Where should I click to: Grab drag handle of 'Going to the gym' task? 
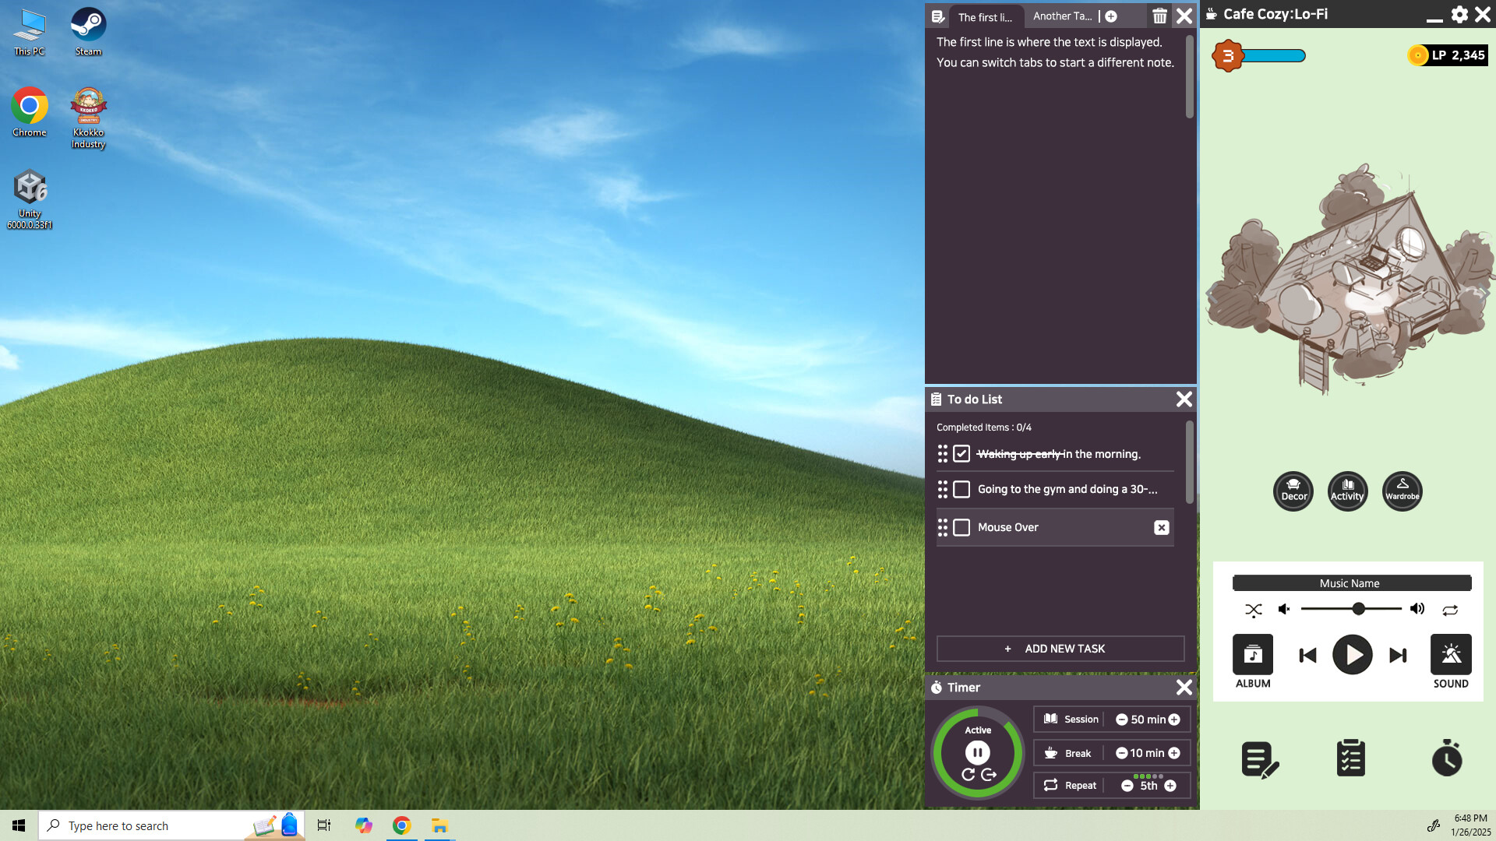943,489
